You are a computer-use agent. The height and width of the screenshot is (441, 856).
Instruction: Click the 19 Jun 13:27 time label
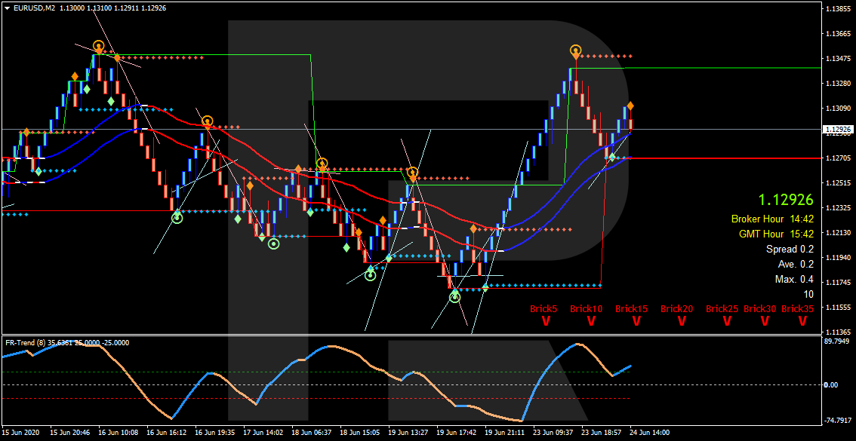[409, 432]
